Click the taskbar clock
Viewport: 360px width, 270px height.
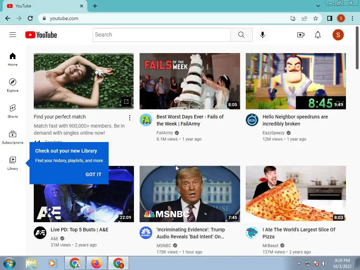(342, 263)
